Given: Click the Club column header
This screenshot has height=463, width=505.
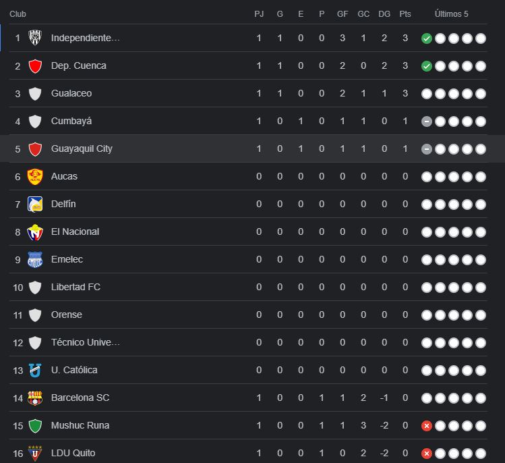Looking at the screenshot, I should tap(18, 14).
